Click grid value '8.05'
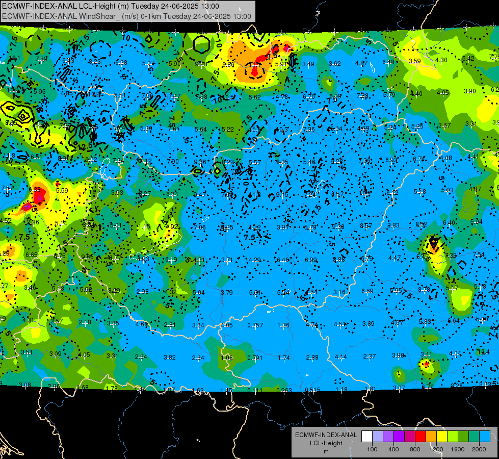This screenshot has height=459, width=499. click(282, 162)
